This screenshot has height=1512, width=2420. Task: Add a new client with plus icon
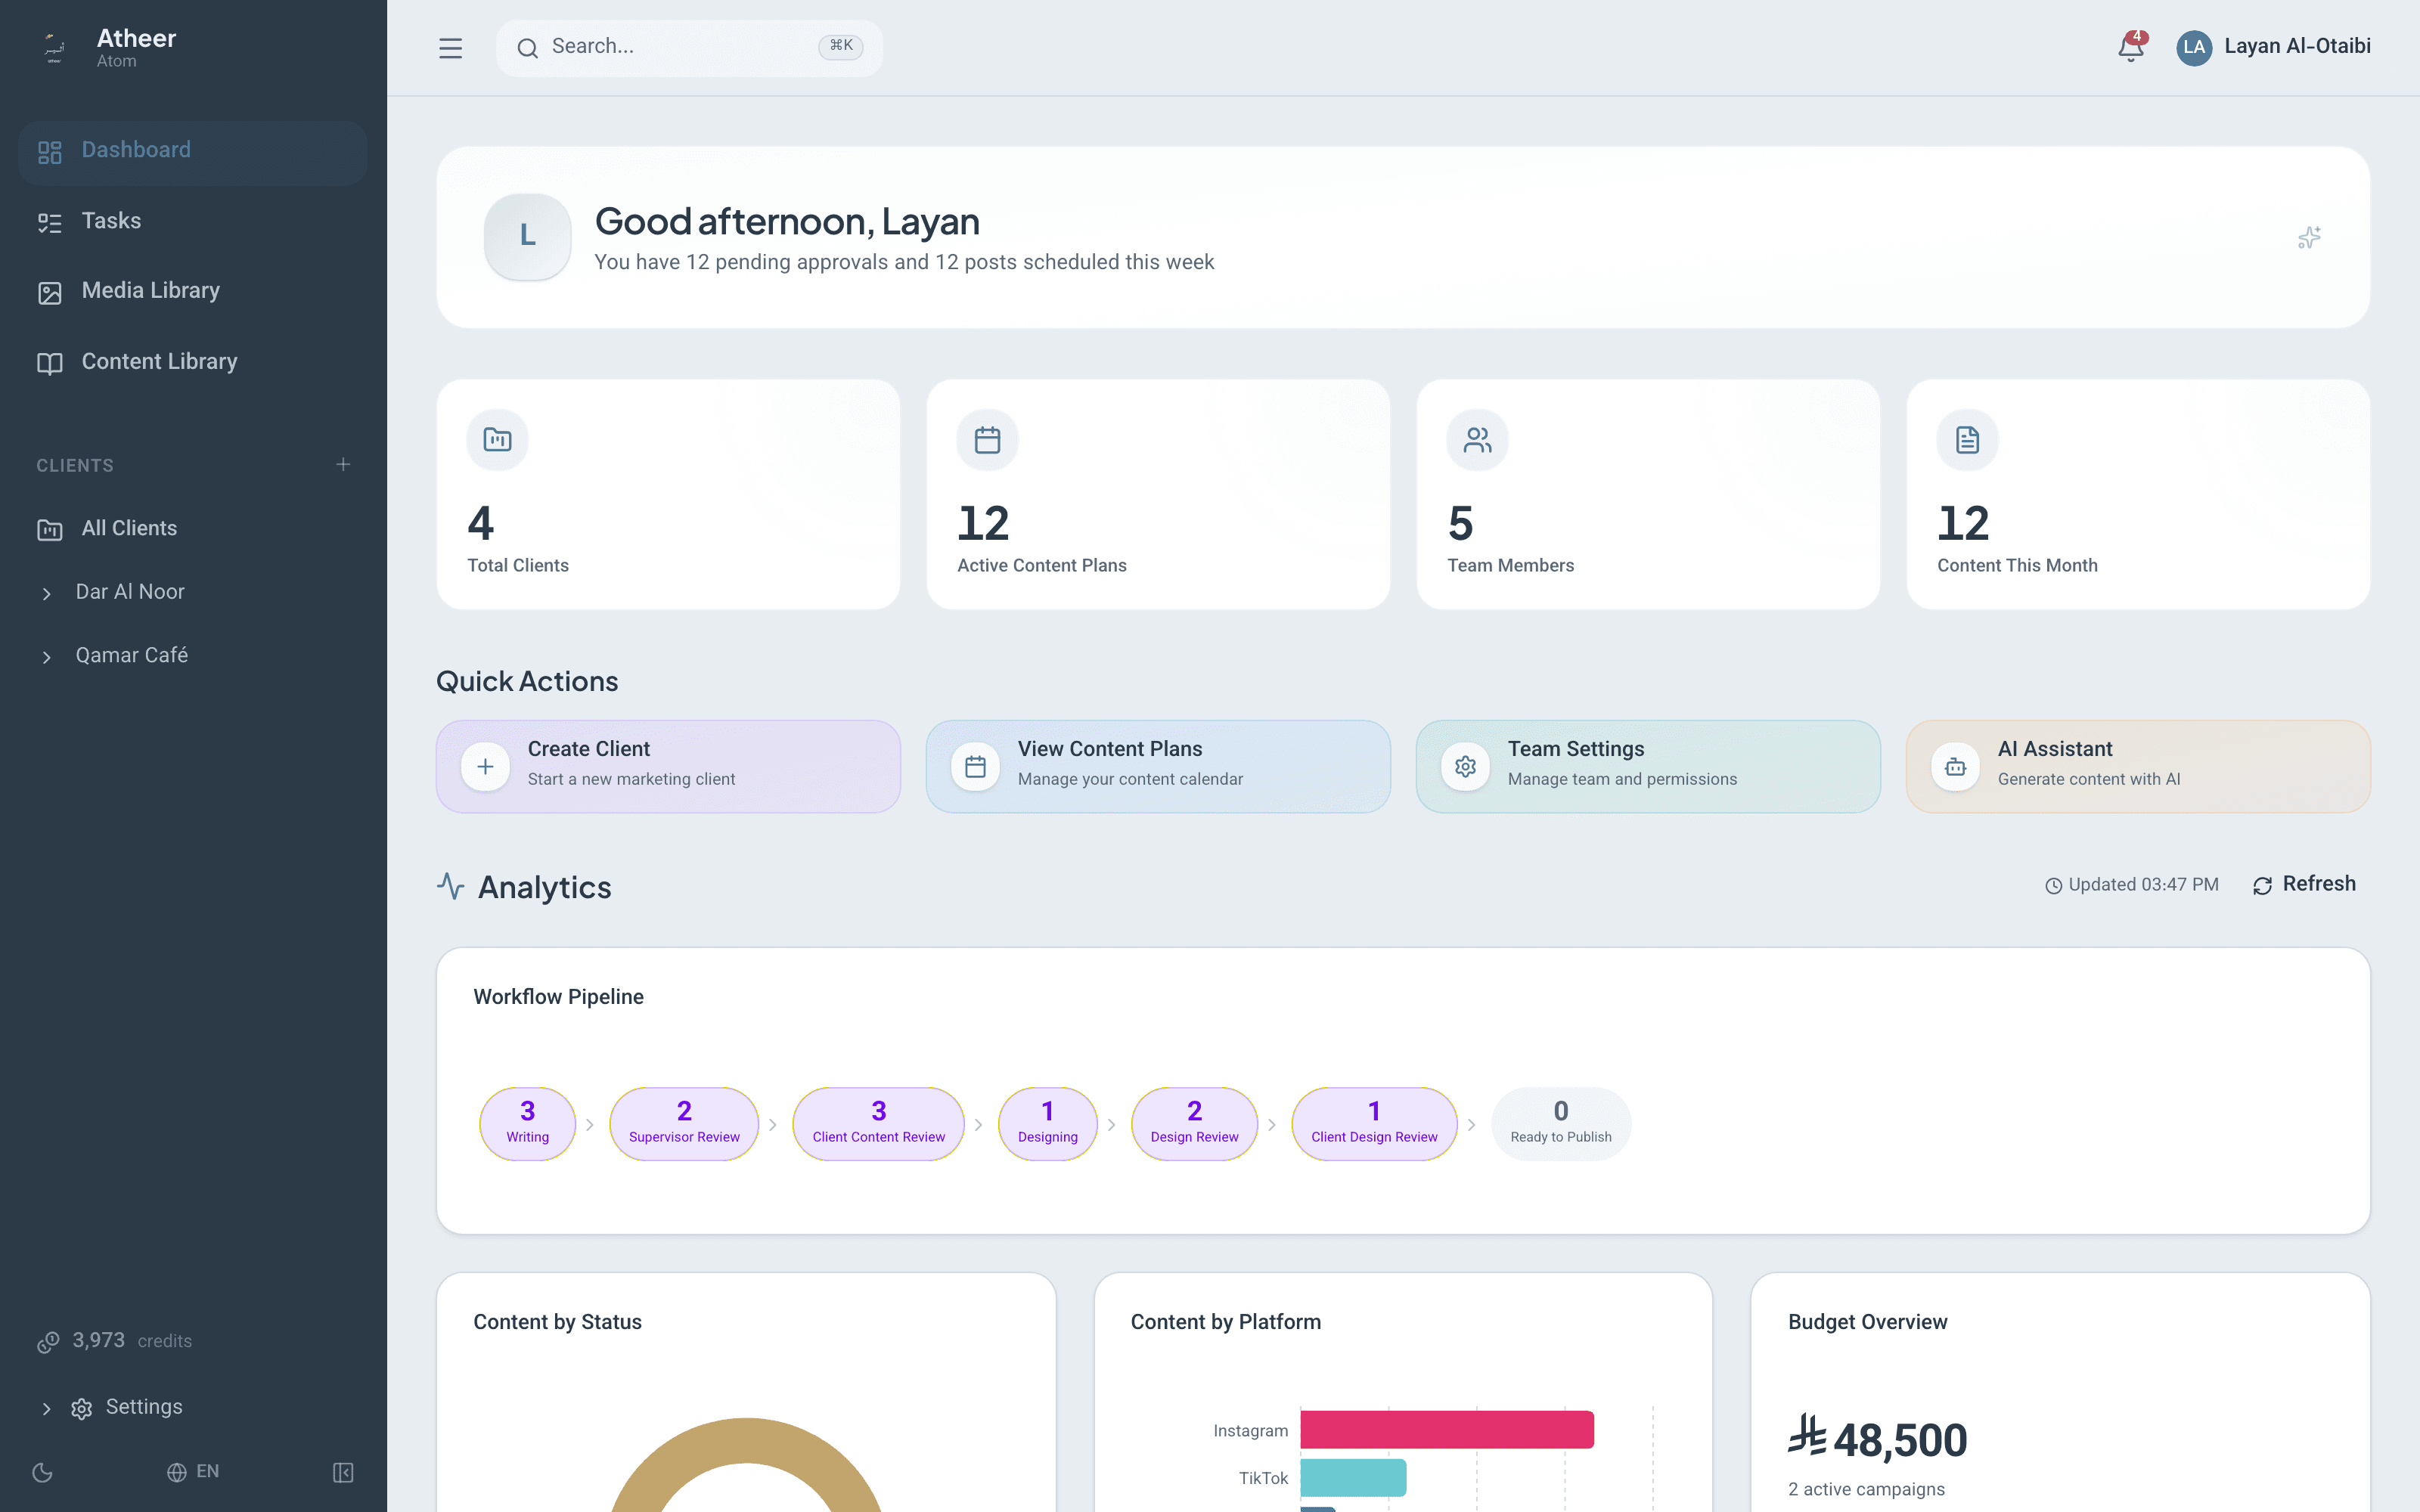coord(343,465)
